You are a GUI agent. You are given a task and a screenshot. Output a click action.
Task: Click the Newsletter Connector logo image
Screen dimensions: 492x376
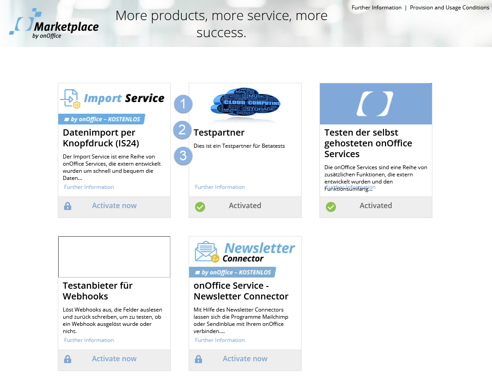click(245, 252)
